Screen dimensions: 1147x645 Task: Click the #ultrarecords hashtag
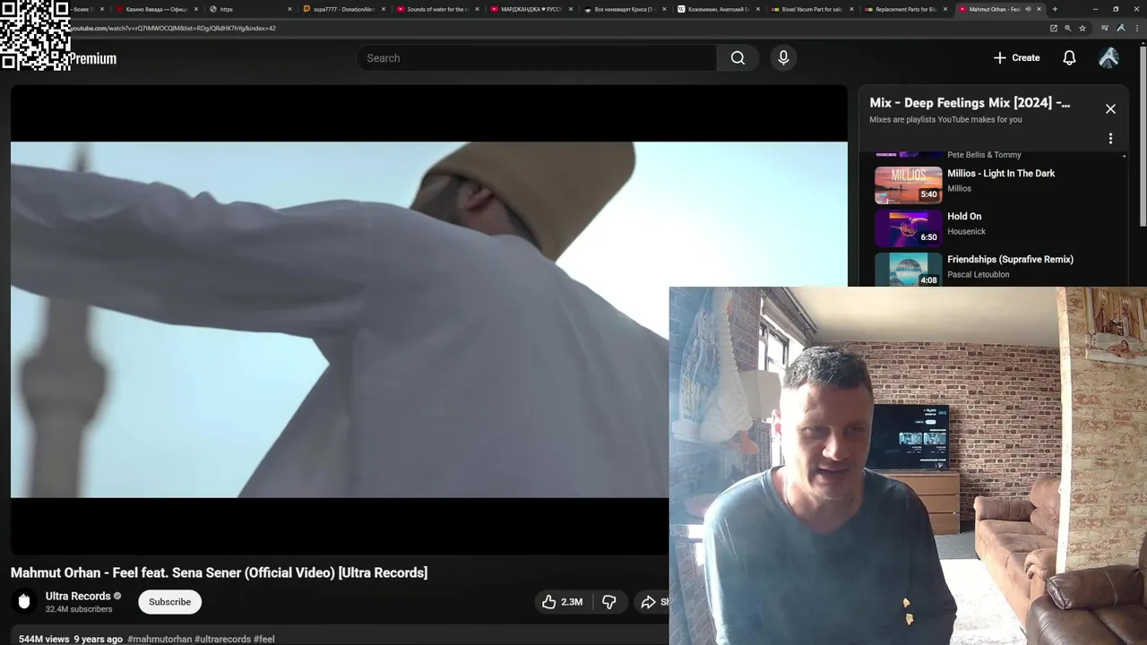[x=222, y=639]
